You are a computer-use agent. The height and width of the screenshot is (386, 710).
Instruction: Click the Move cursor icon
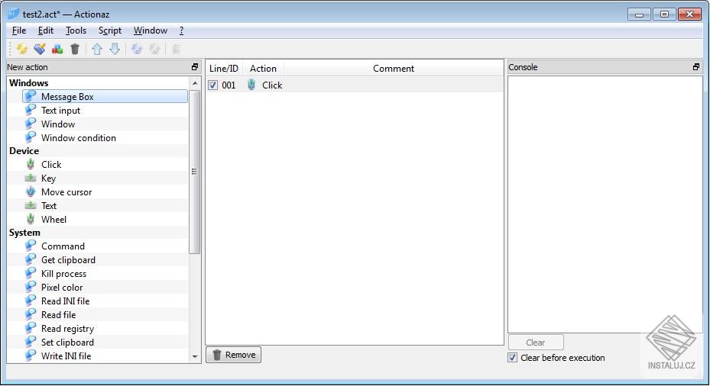pos(31,191)
